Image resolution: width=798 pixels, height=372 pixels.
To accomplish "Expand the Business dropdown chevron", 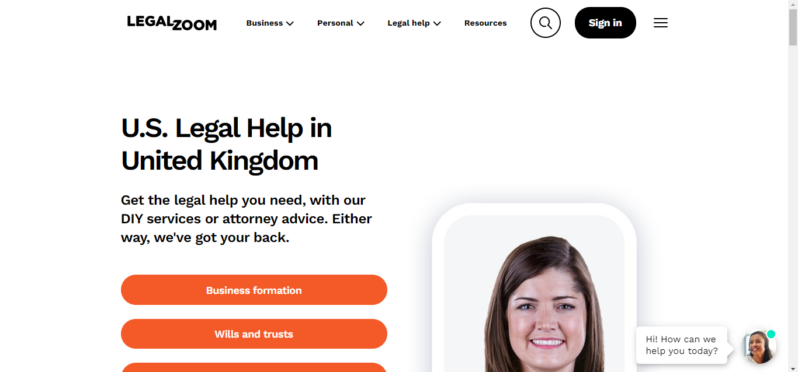I will tap(290, 23).
